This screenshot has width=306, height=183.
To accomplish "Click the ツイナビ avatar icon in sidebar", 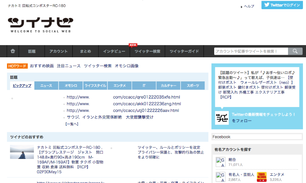I will (222, 118).
